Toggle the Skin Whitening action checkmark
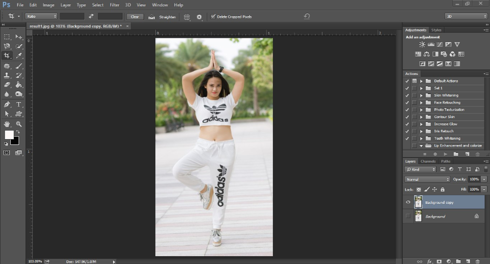This screenshot has height=264, width=490. point(407,96)
